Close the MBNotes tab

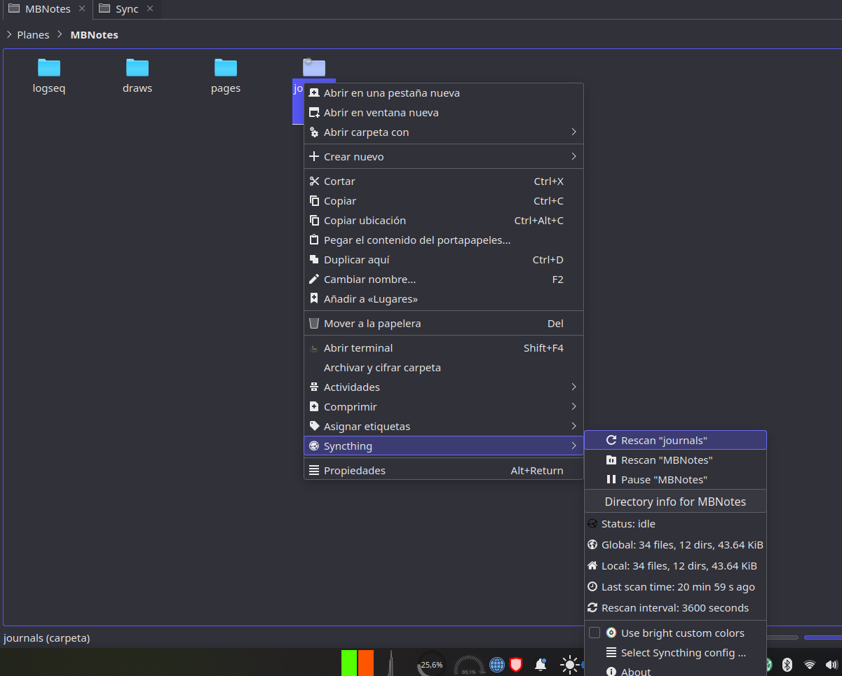82,9
